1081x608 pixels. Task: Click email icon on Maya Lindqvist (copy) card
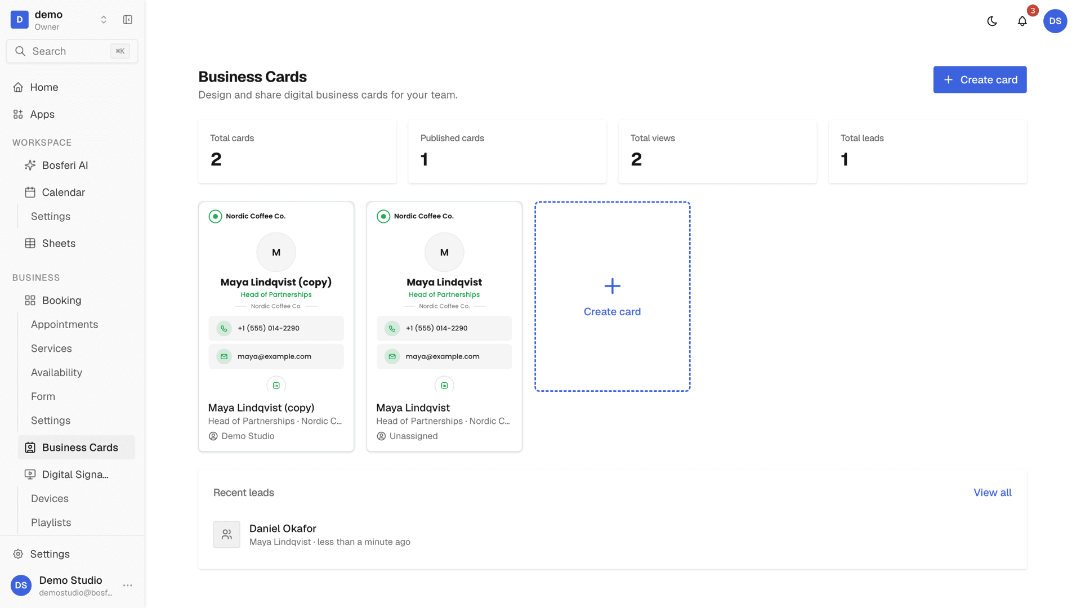[x=224, y=357]
